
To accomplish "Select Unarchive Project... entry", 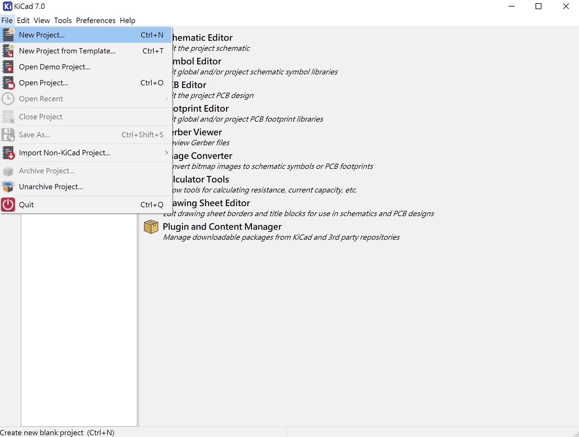I will 86,187.
